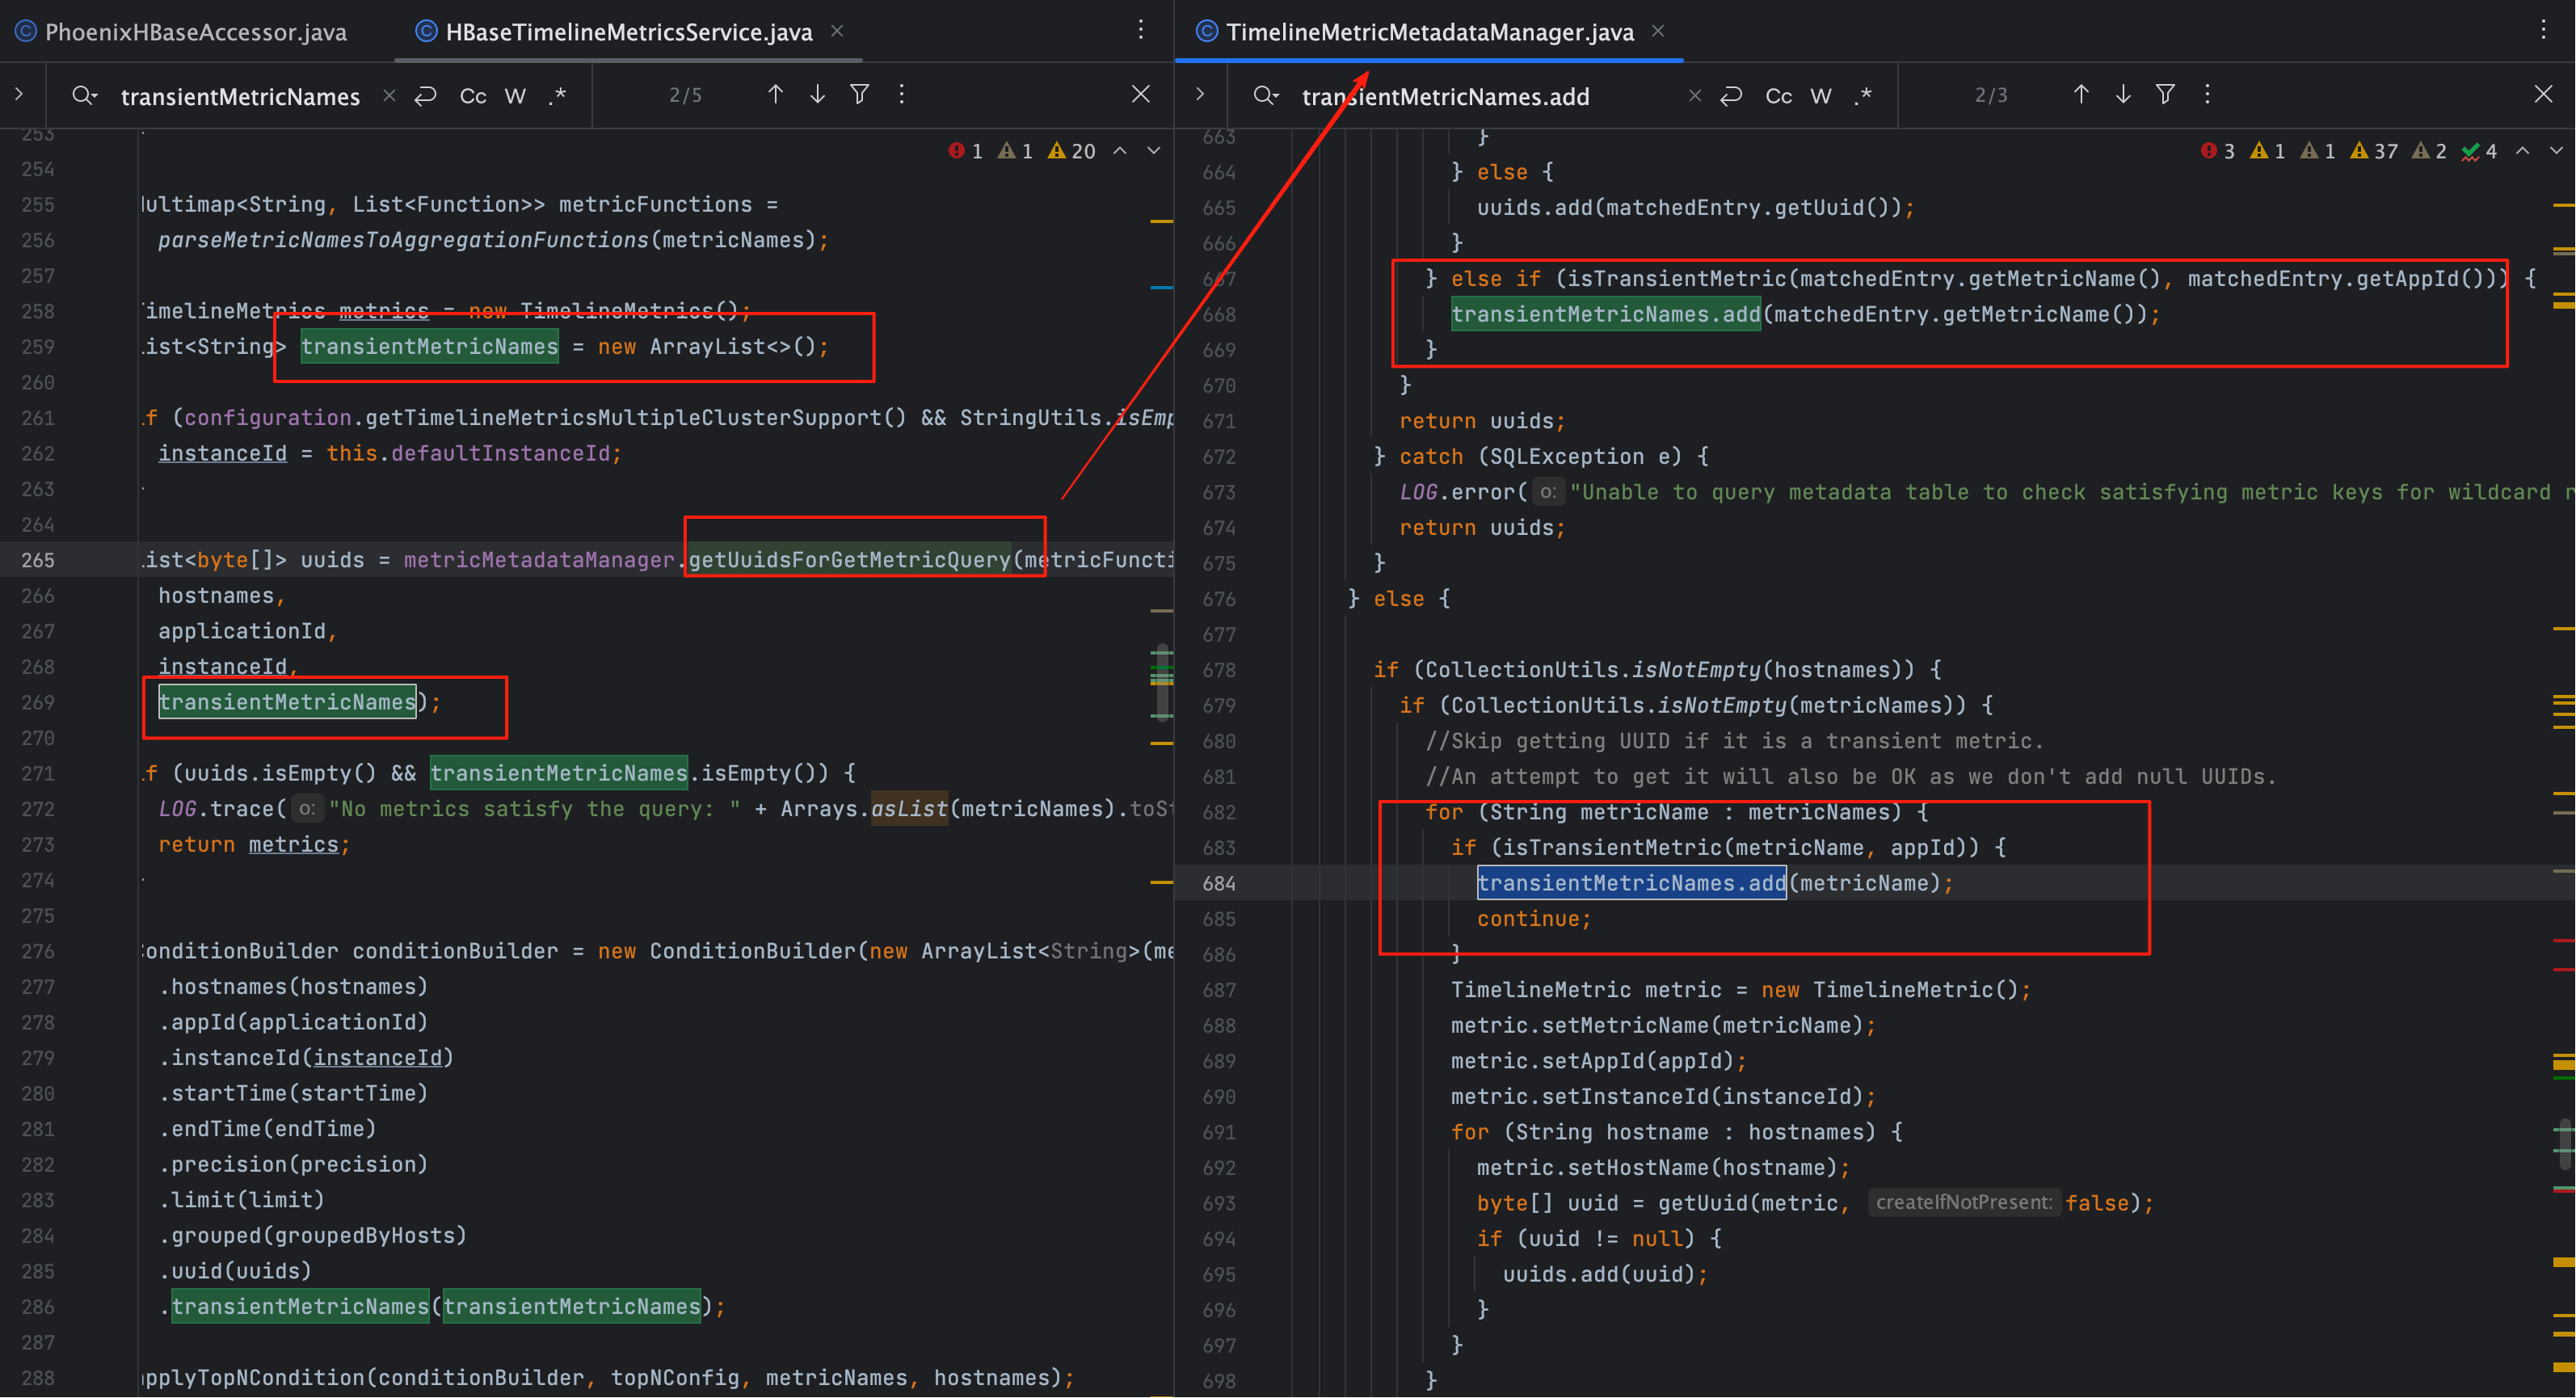Go to next occurrence in left editor
The width and height of the screenshot is (2576, 1398).
click(817, 94)
